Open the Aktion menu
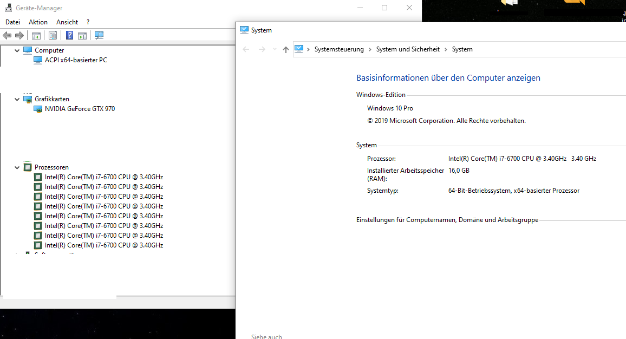This screenshot has height=339, width=626. pos(38,22)
